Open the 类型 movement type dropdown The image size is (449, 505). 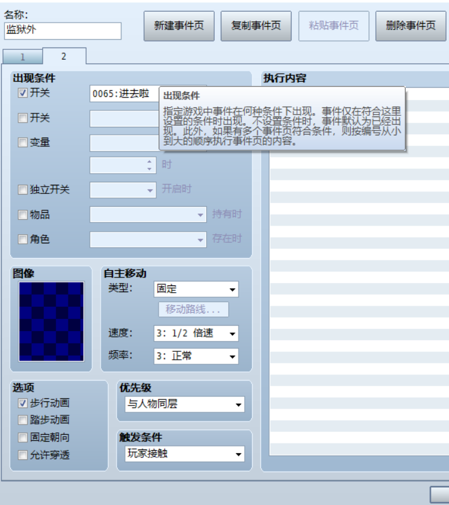196,289
